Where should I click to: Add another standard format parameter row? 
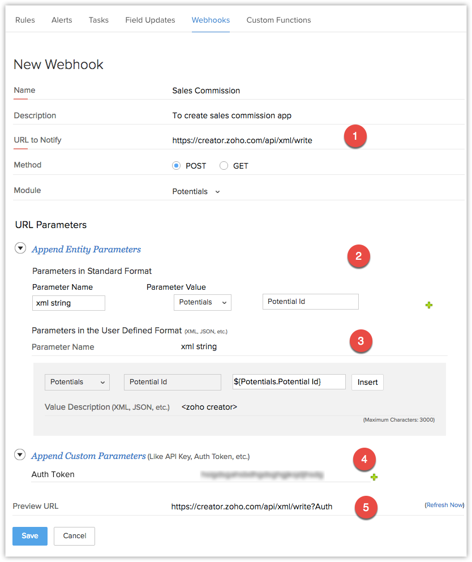point(429,305)
